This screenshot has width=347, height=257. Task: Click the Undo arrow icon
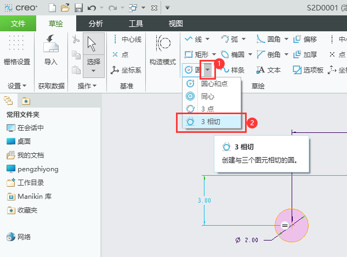(x=92, y=8)
